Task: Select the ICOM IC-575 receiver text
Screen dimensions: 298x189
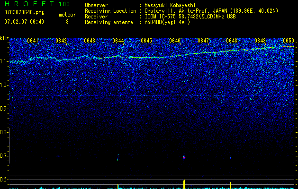Action: click(x=190, y=17)
